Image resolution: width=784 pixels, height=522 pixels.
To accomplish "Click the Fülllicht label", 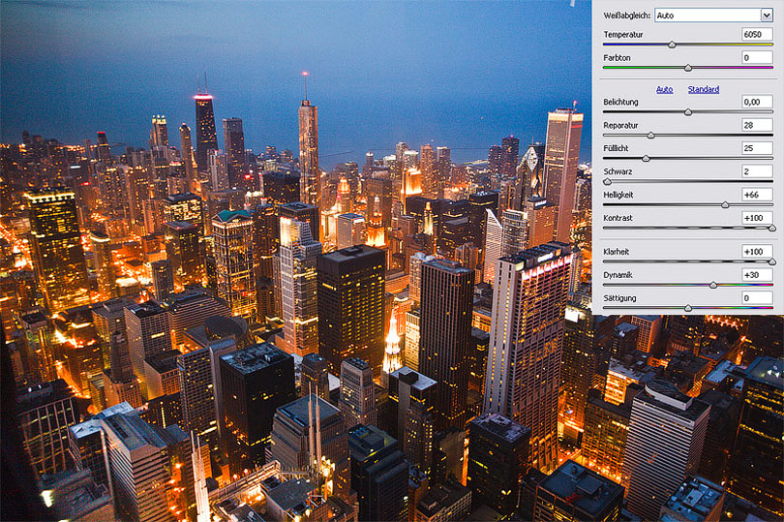I will (x=616, y=148).
